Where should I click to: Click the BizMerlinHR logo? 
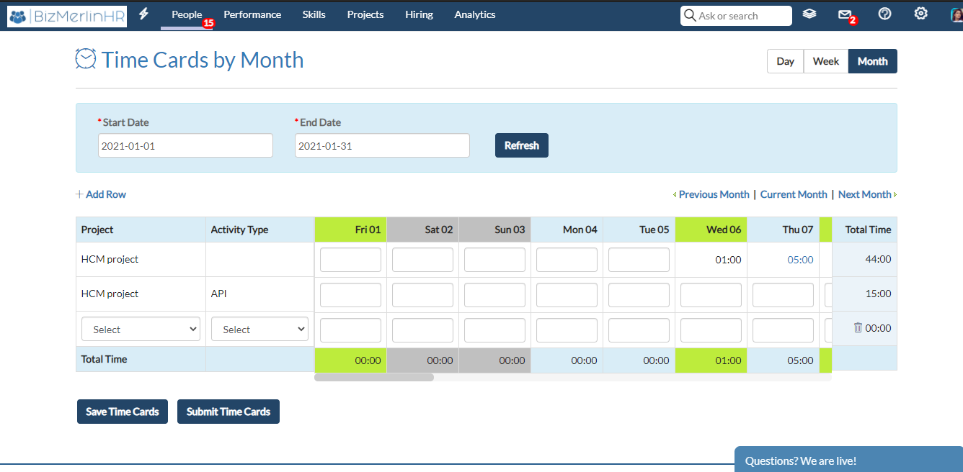[x=66, y=15]
